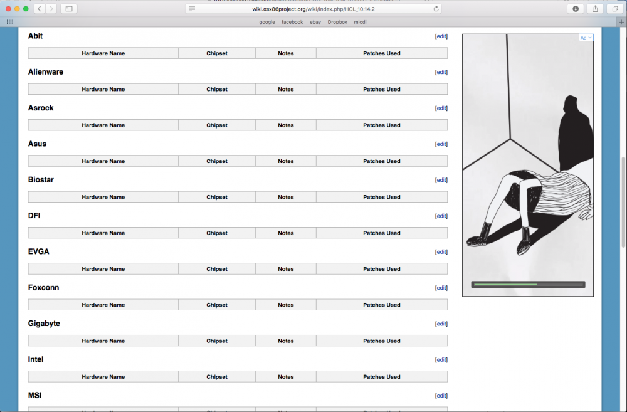Image resolution: width=627 pixels, height=412 pixels.
Task: Edit the Foxconn section
Action: pyautogui.click(x=441, y=288)
